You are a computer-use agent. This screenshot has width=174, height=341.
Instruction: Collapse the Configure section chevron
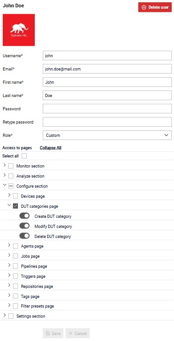[5, 185]
